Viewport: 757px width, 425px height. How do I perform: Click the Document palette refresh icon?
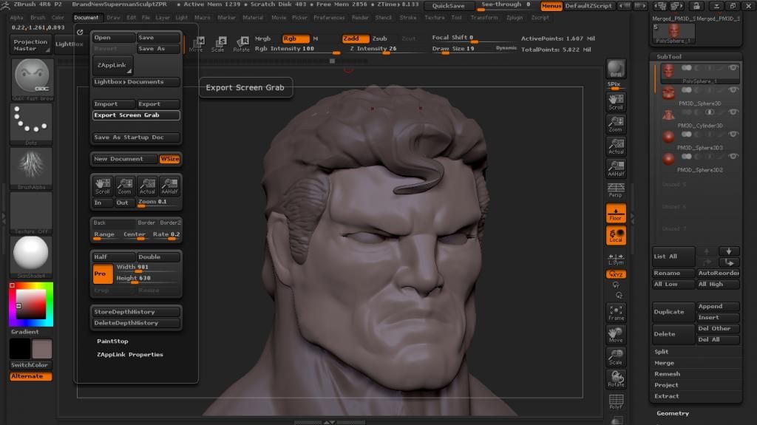80,32
